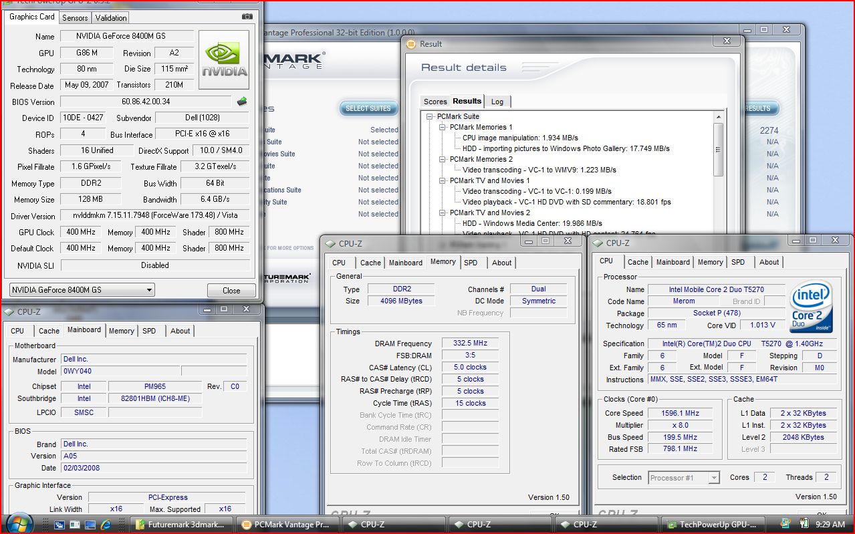Open the Windows Start orb

19,523
